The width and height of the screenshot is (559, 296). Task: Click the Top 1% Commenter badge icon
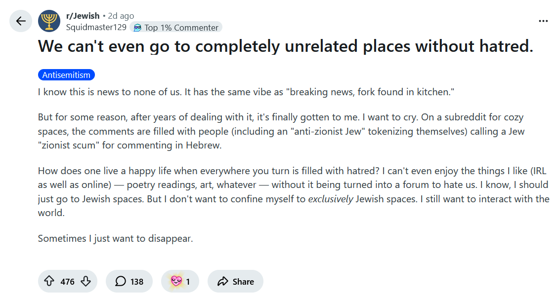[137, 28]
